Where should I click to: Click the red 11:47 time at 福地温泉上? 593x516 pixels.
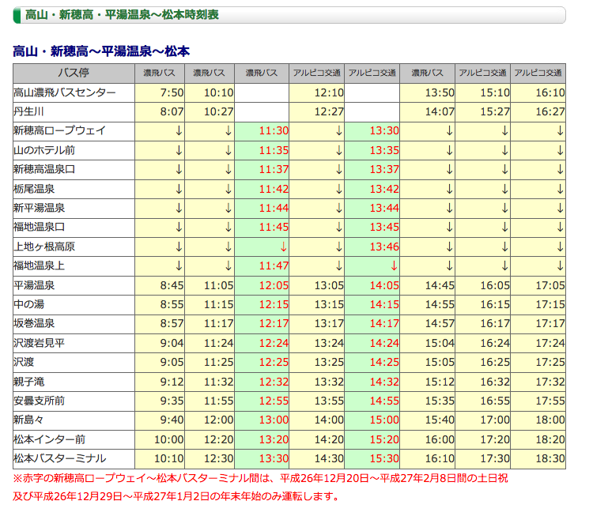click(x=274, y=266)
